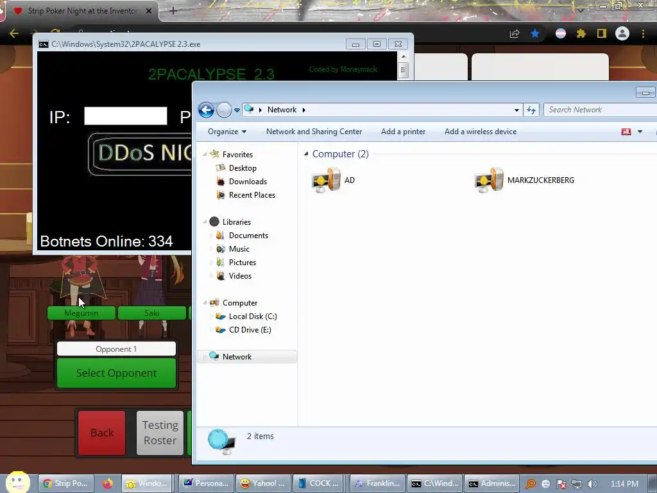
Task: Click the 2PACALYPSE window scroll up arrow
Action: pos(403,56)
